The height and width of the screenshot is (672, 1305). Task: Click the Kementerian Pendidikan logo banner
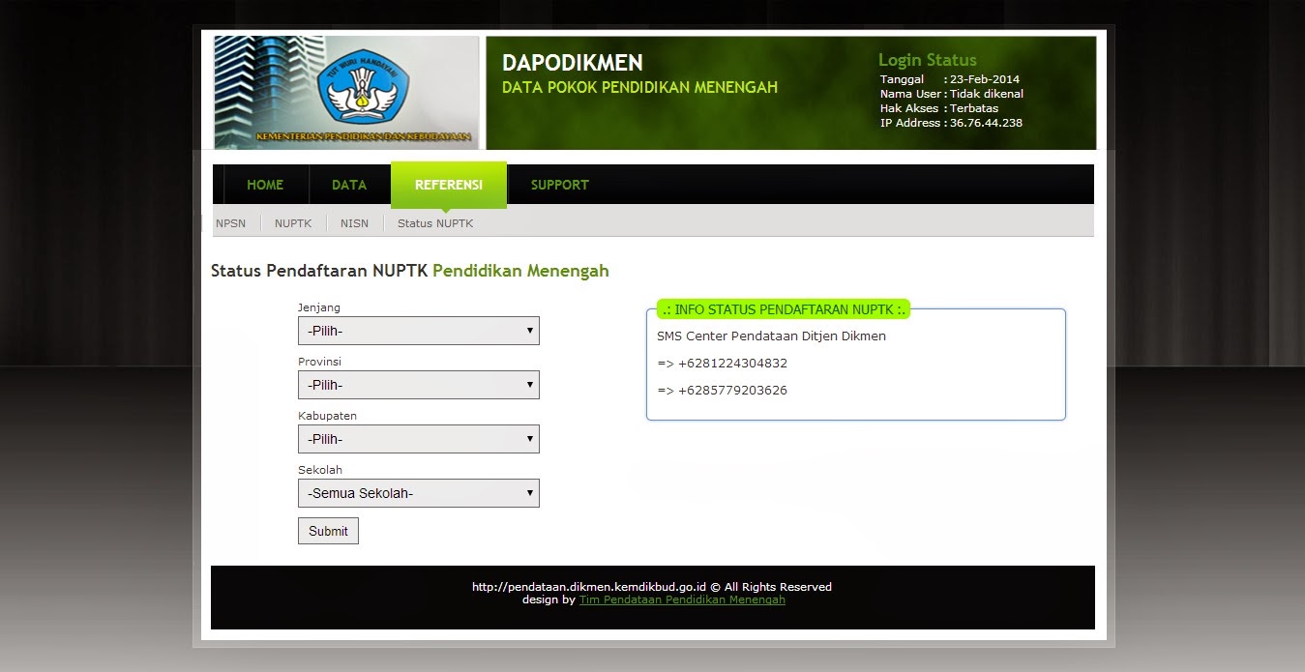click(x=346, y=92)
